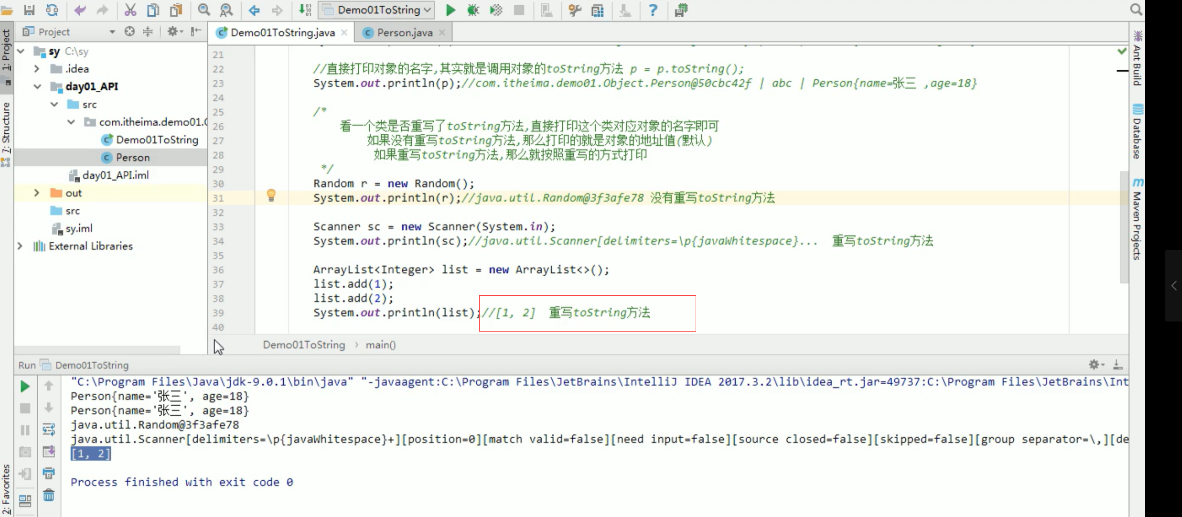This screenshot has width=1182, height=517.
Task: Click the Find magnifier toolbar icon
Action: tap(204, 10)
